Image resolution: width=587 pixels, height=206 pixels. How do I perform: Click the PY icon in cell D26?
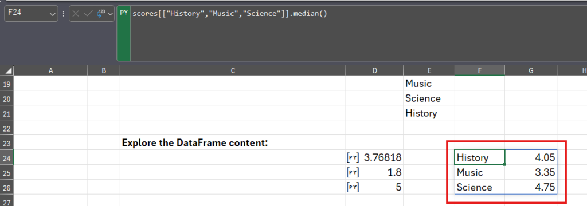coord(353,187)
